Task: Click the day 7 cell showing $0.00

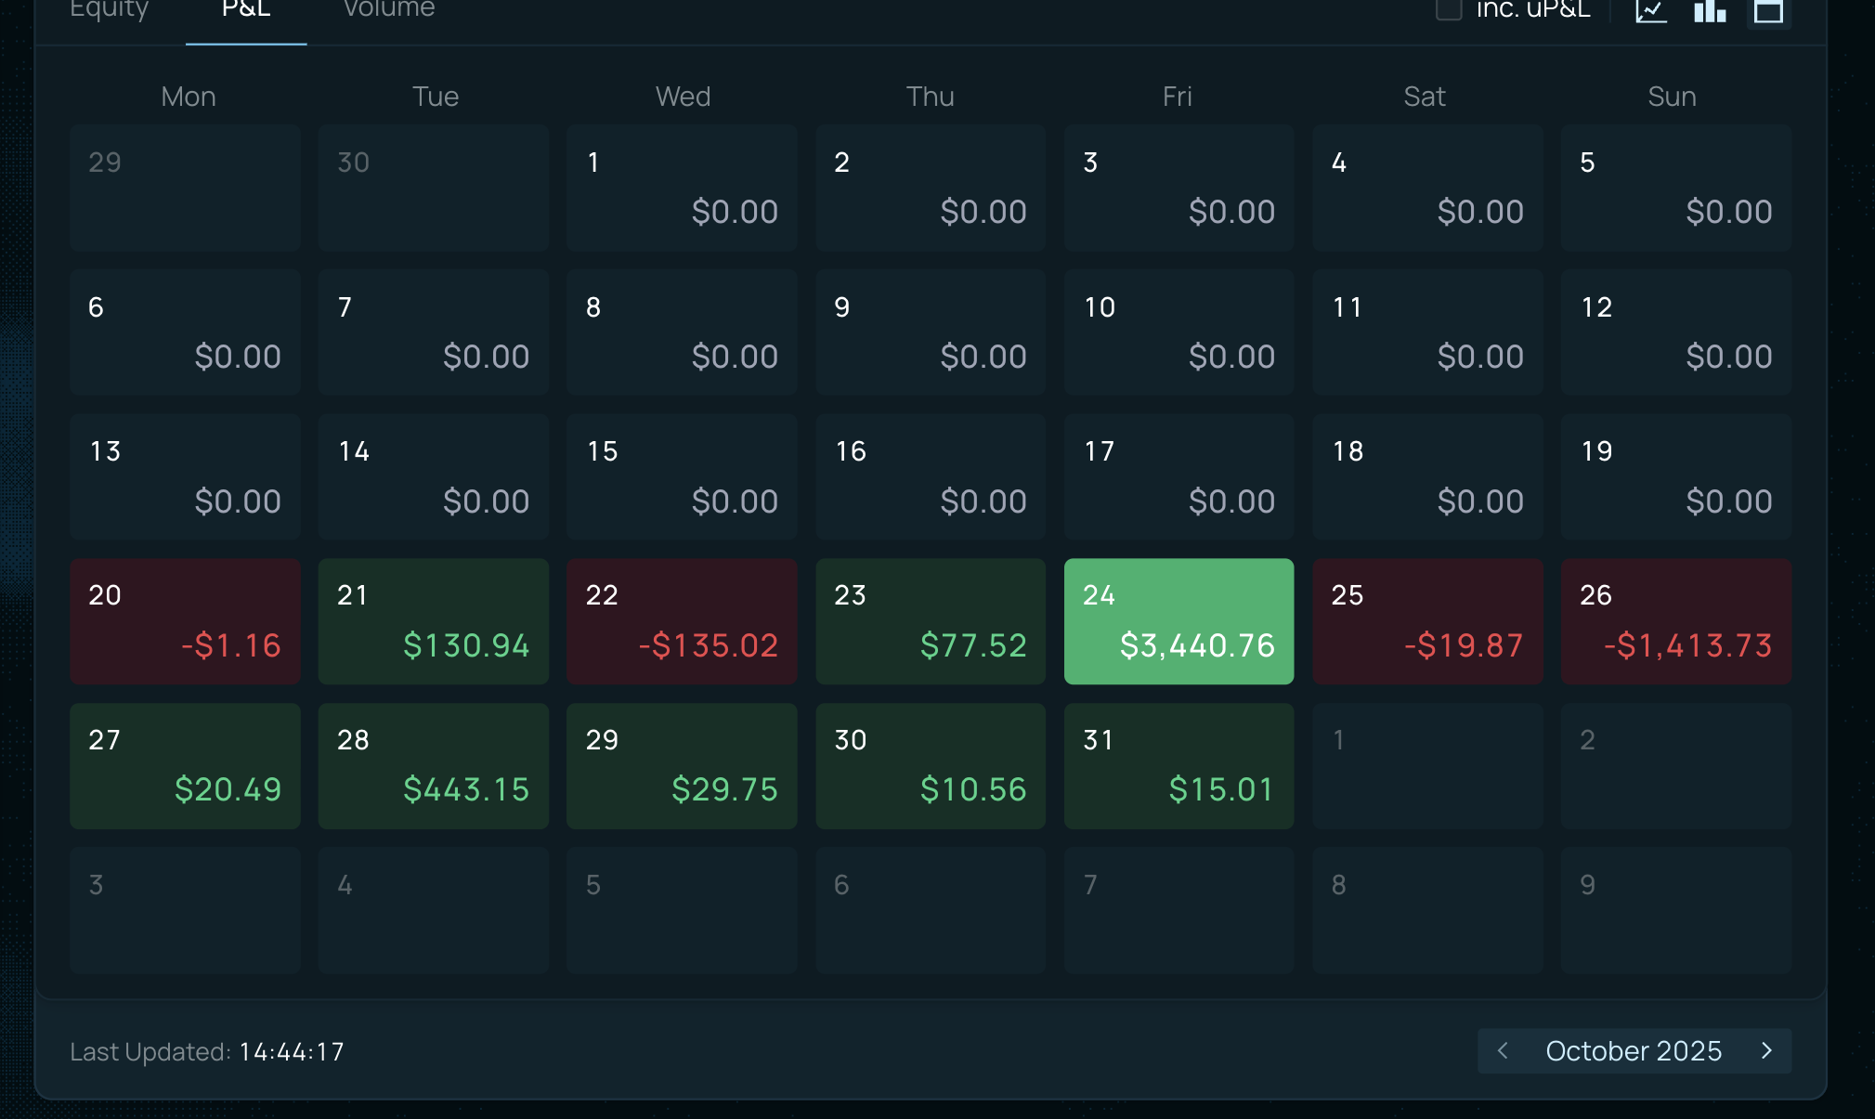Action: [x=433, y=332]
